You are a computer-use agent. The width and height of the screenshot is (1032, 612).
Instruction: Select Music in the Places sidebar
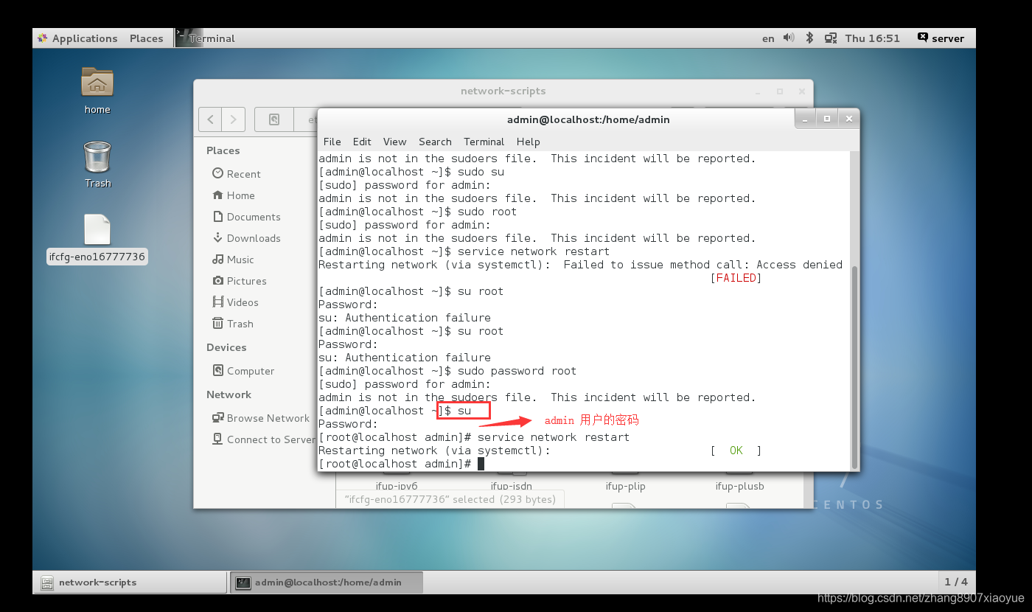[234, 260]
